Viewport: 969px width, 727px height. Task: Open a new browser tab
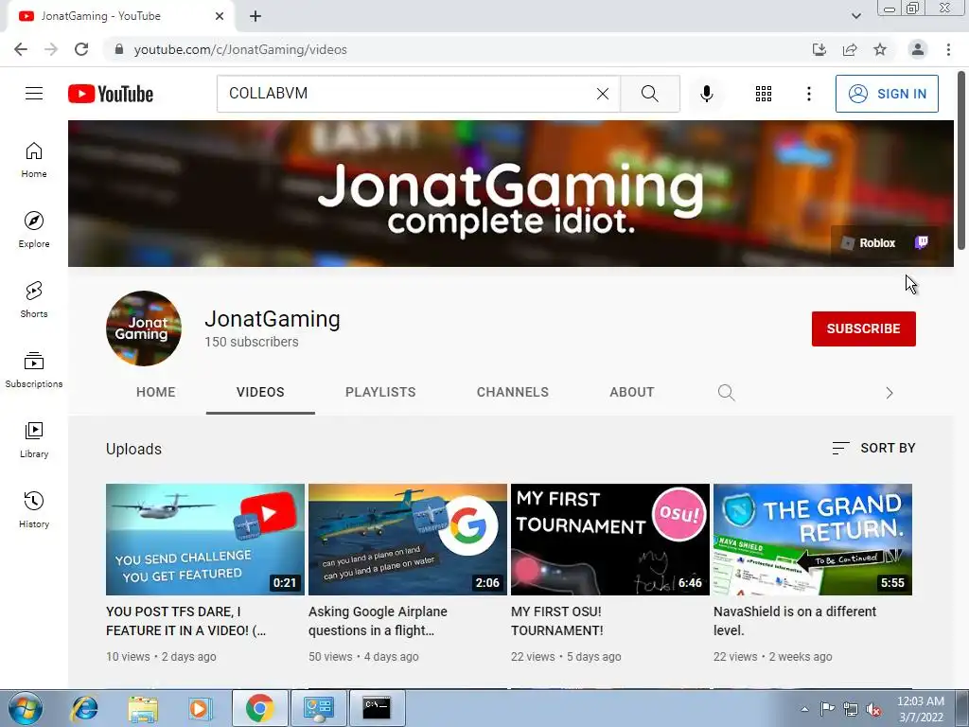pyautogui.click(x=255, y=17)
